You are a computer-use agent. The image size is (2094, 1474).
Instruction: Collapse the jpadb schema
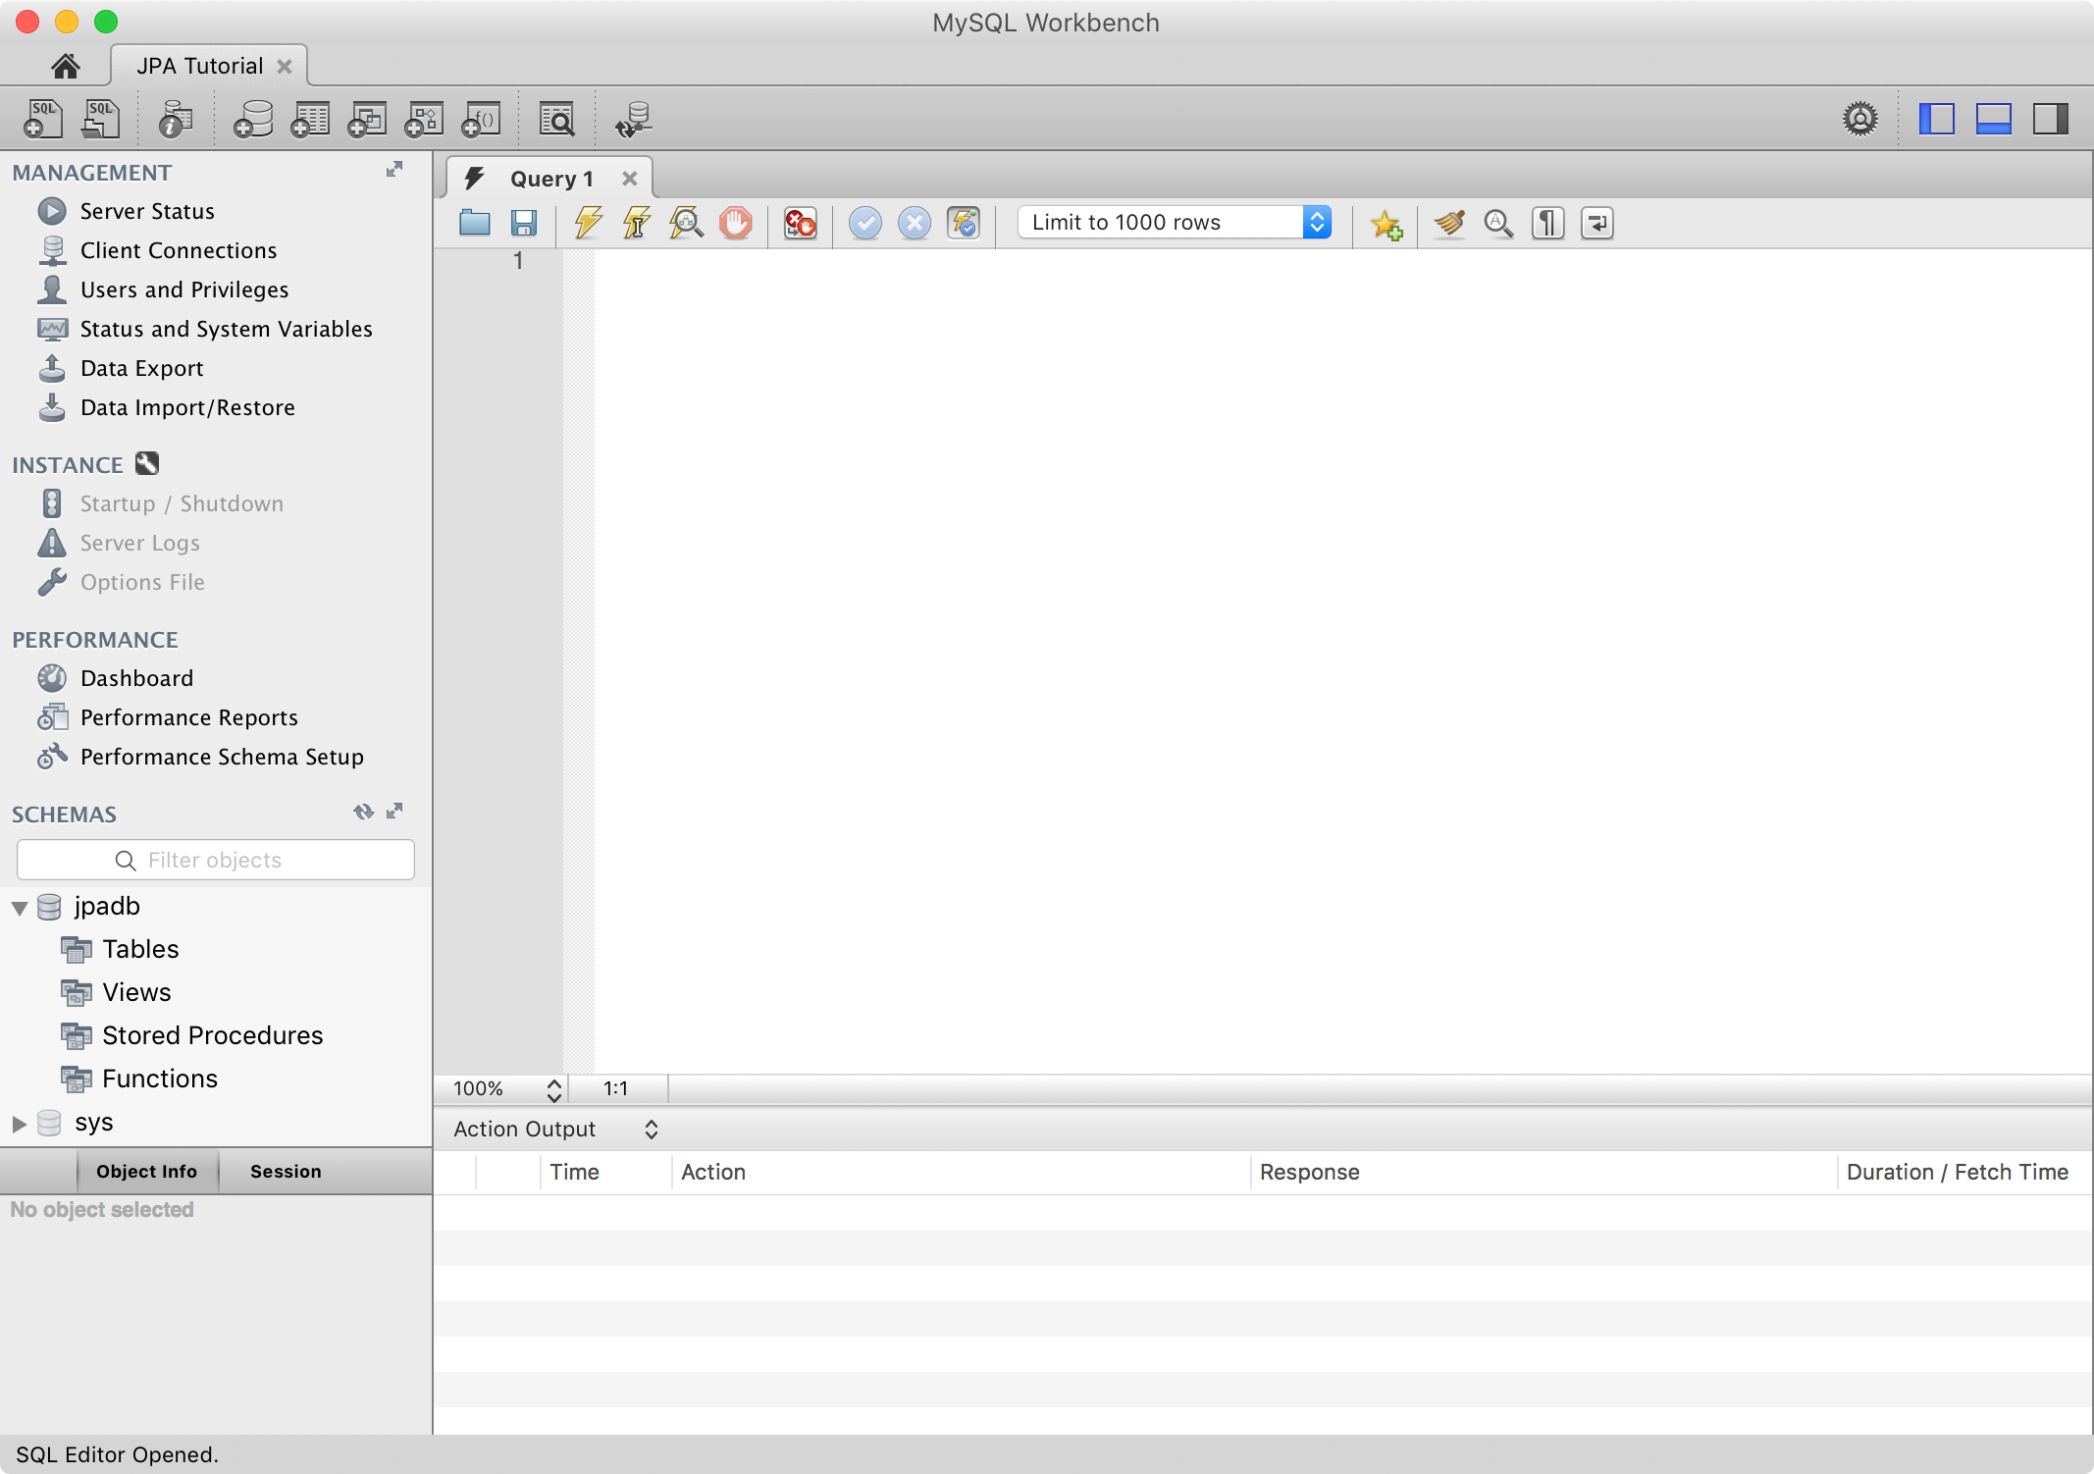tap(19, 908)
